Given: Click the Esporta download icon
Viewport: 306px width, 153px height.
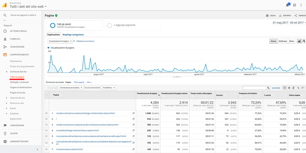Looking at the screenshot, I should pos(280,16).
